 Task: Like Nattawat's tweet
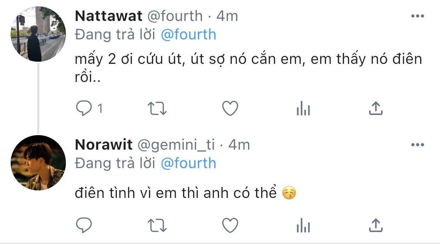click(x=230, y=109)
